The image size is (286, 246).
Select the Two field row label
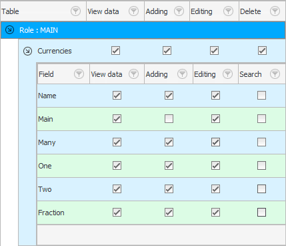pyautogui.click(x=45, y=189)
